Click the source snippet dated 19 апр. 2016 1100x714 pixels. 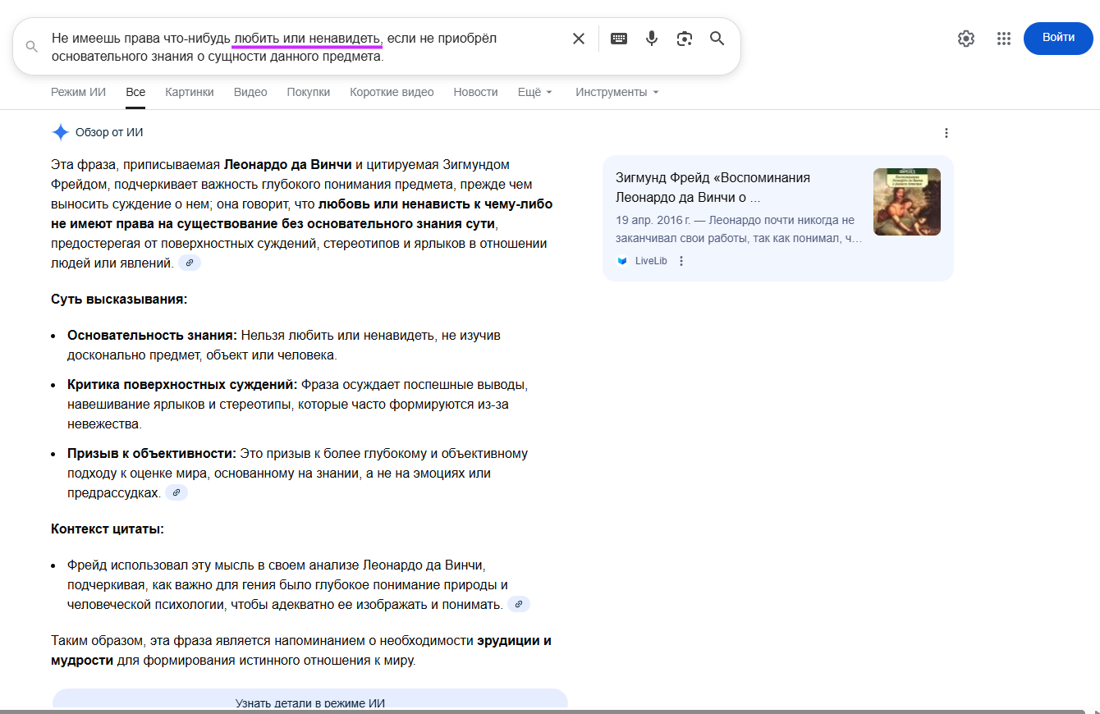tap(740, 229)
